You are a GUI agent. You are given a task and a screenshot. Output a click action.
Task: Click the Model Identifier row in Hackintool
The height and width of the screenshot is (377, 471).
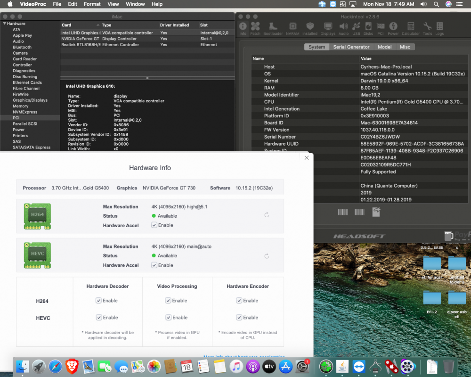click(x=359, y=95)
